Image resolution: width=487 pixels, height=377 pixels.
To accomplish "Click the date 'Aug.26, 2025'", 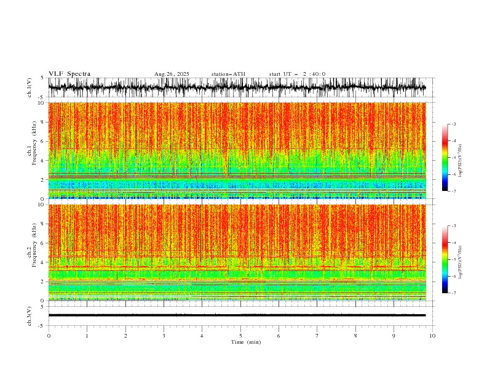I will tap(172, 74).
